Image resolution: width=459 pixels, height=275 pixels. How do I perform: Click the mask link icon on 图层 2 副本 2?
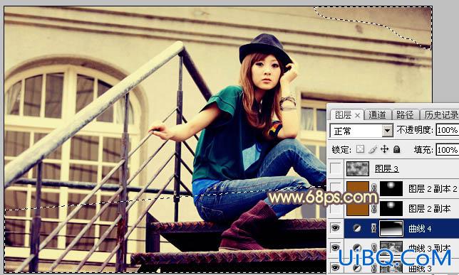[373, 188]
